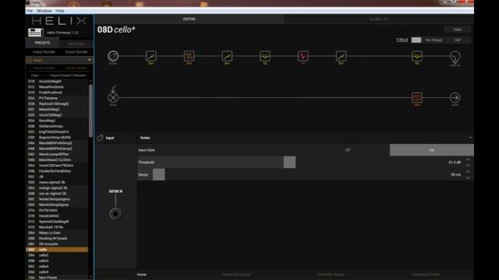The width and height of the screenshot is (499, 280).
Task: Select the third green dynamics block
Action: [x=341, y=56]
